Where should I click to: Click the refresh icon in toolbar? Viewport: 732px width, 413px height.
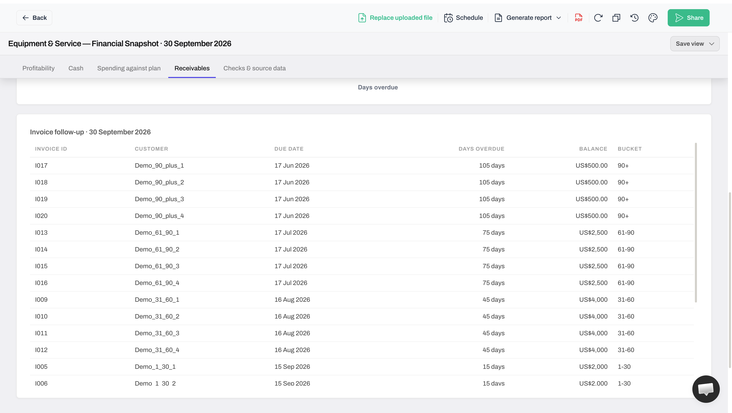(x=598, y=18)
